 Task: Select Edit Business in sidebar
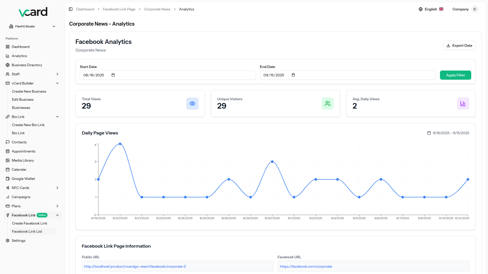[23, 99]
